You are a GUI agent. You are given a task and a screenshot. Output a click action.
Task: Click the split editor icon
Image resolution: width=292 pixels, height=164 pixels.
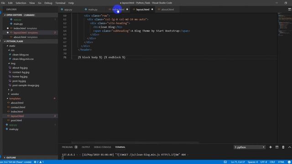click(289, 10)
